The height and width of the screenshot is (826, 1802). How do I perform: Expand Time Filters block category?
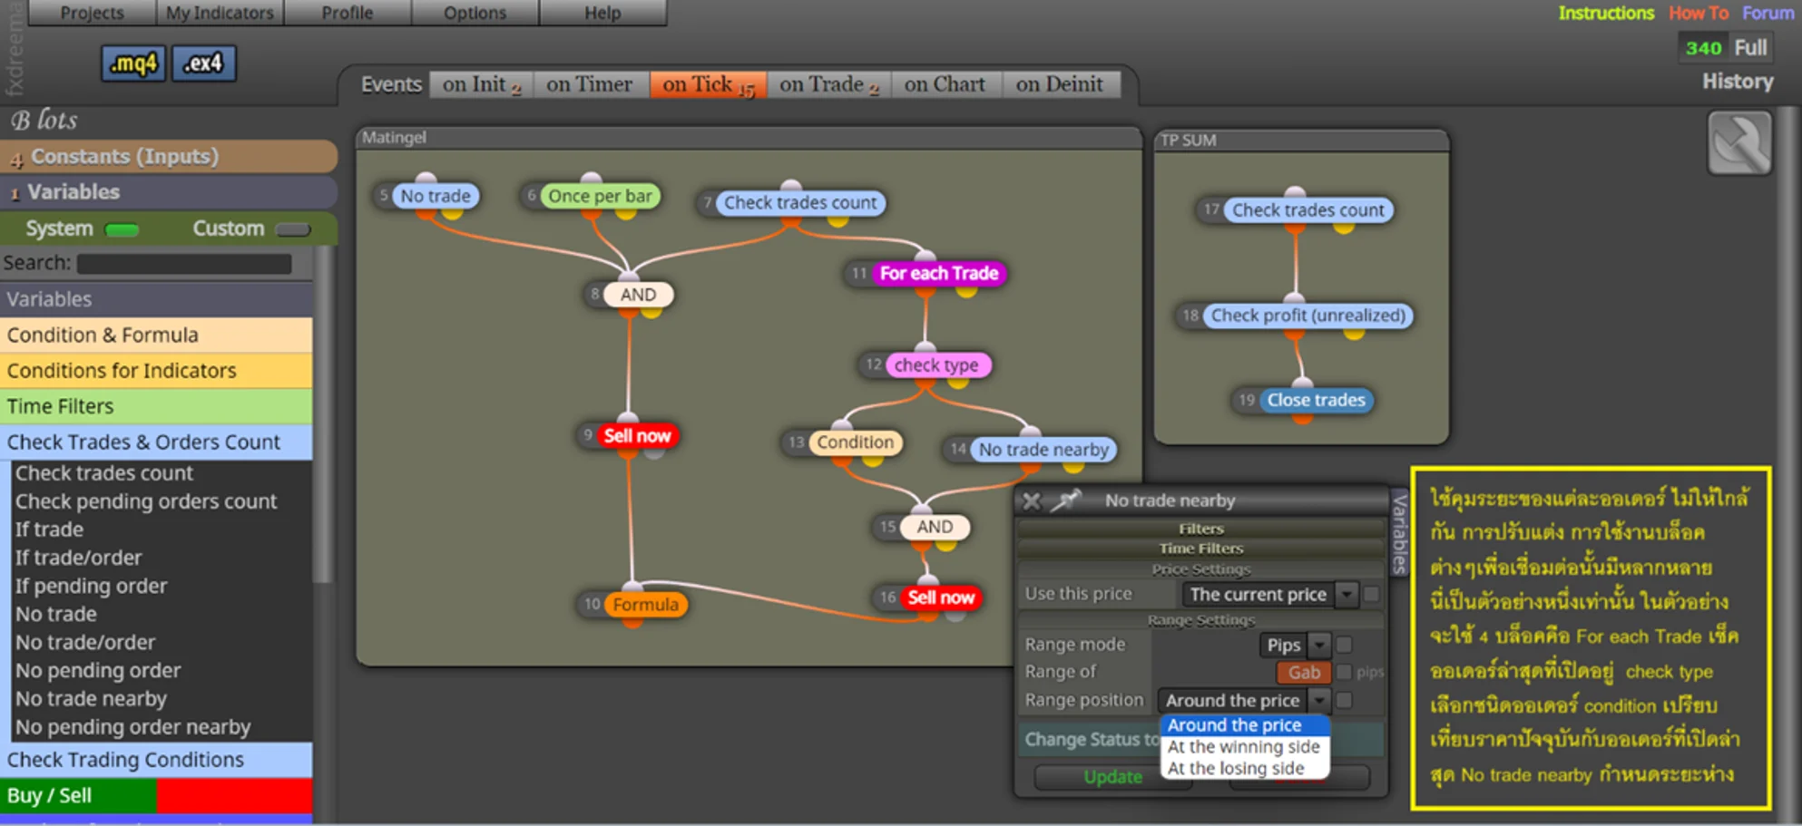coord(156,407)
